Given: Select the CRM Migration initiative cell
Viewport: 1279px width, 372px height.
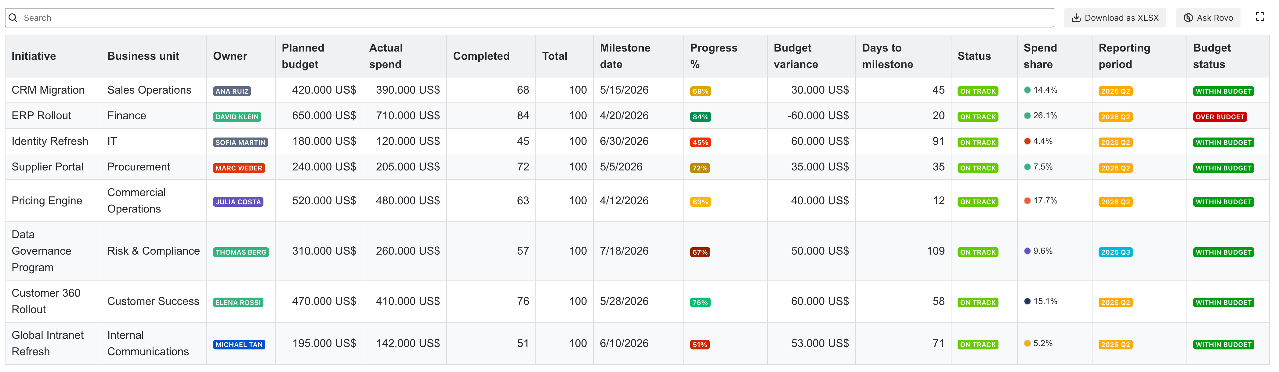Looking at the screenshot, I should tap(53, 90).
